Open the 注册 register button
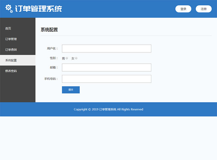The height and width of the screenshot is (160, 217). tap(204, 9)
